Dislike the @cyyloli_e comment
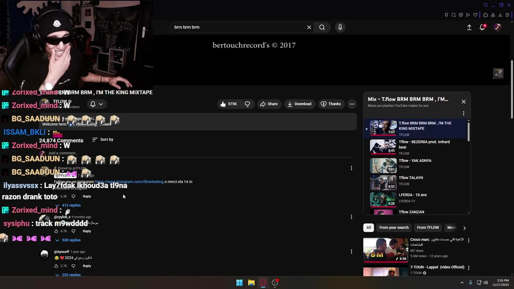514x289 pixels. click(73, 231)
